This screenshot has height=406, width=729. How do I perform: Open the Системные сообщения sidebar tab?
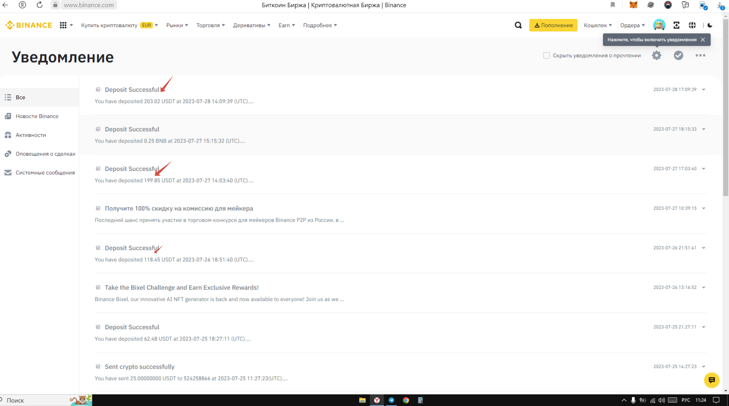point(45,173)
